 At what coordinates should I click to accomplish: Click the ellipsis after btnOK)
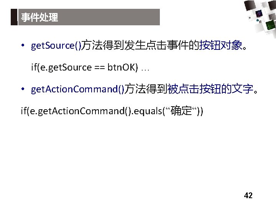145,70
